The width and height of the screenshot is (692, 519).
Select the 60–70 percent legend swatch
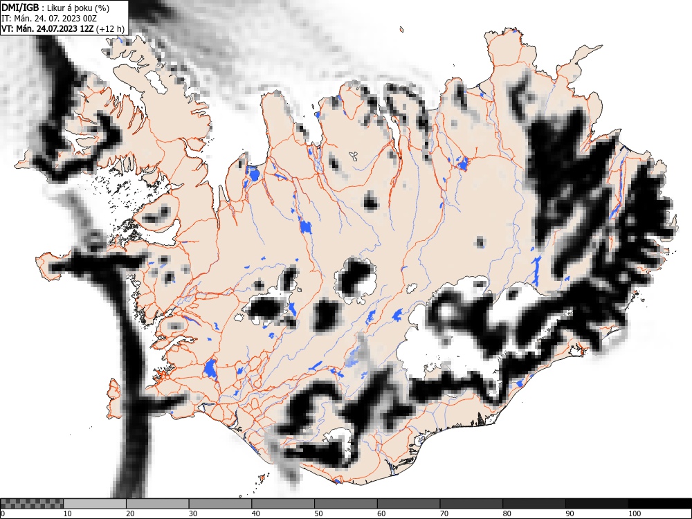[x=408, y=504]
